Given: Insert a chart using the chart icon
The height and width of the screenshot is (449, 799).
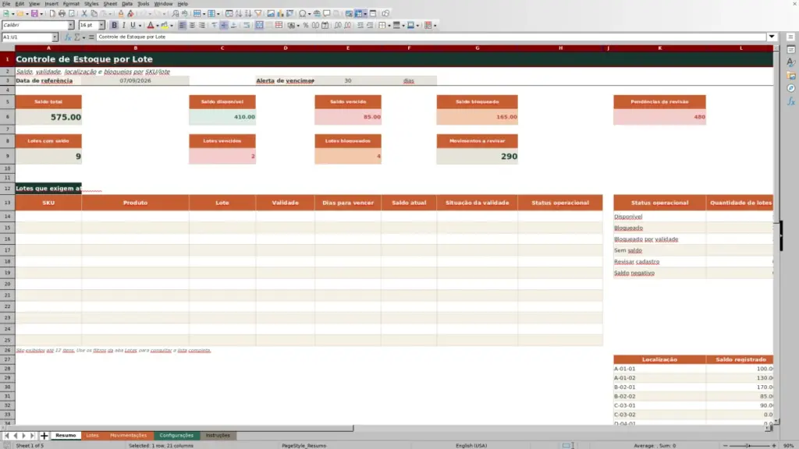Looking at the screenshot, I should click(x=280, y=14).
